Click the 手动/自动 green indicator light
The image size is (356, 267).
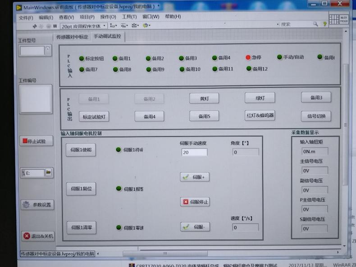pos(279,57)
